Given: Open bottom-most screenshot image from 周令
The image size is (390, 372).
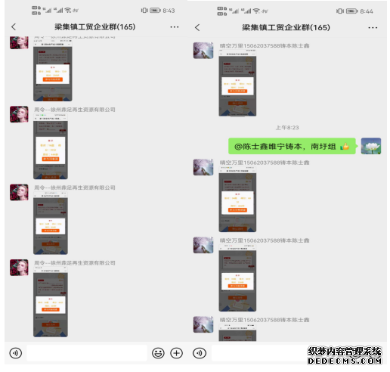Looking at the screenshot, I should click(x=51, y=302).
